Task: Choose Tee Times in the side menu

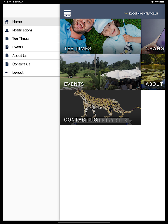Action: pyautogui.click(x=31, y=39)
